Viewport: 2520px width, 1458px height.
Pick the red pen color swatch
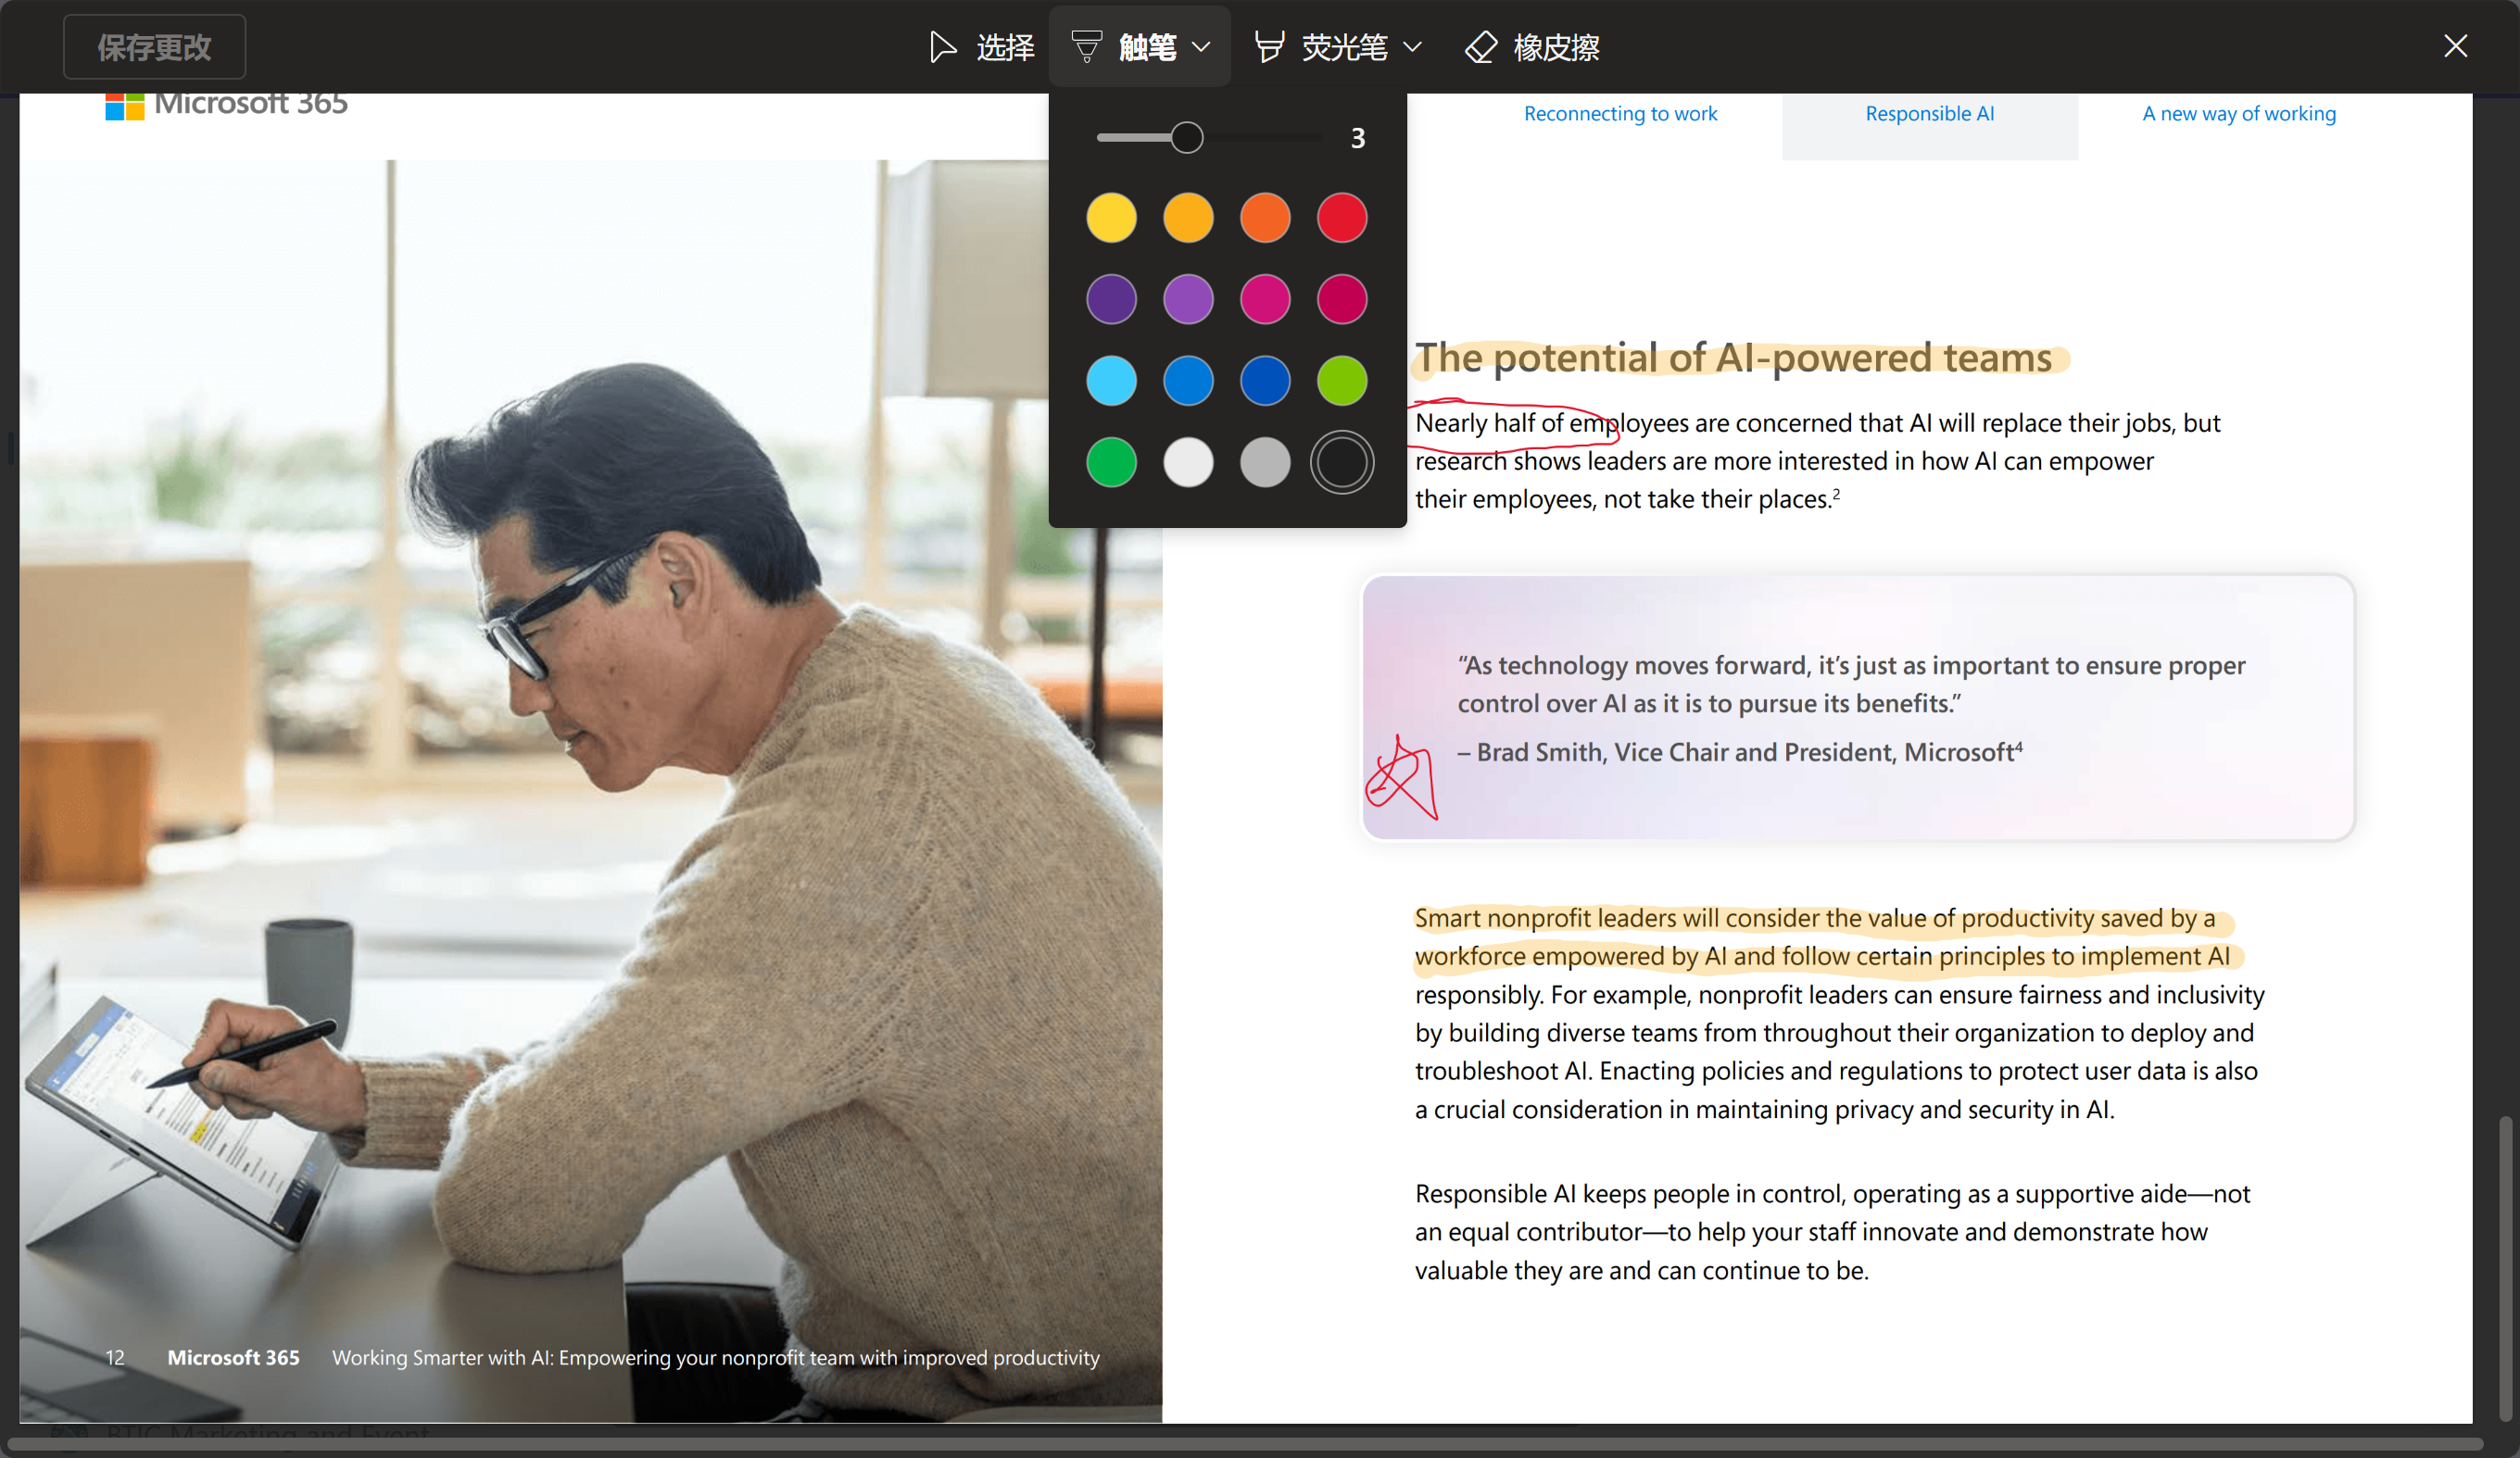pos(1341,218)
